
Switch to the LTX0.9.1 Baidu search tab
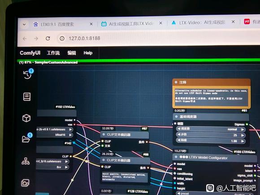click(x=57, y=24)
